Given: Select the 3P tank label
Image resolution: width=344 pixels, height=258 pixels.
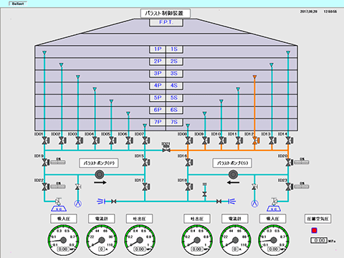Looking at the screenshot, I should (158, 73).
